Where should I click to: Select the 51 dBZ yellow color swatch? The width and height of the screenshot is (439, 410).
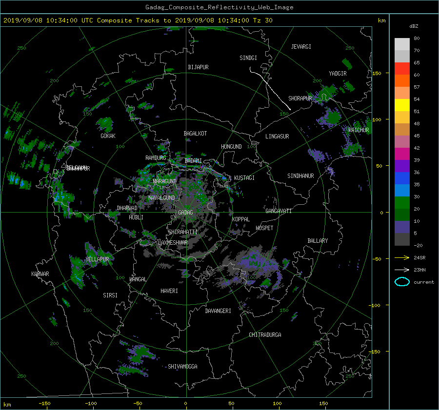click(x=402, y=105)
